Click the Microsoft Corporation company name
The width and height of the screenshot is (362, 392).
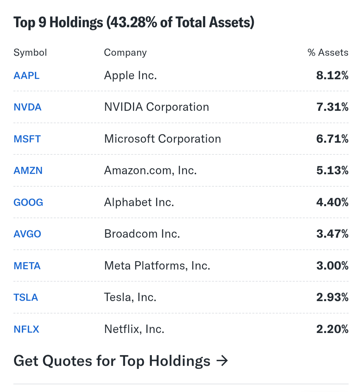[163, 139]
